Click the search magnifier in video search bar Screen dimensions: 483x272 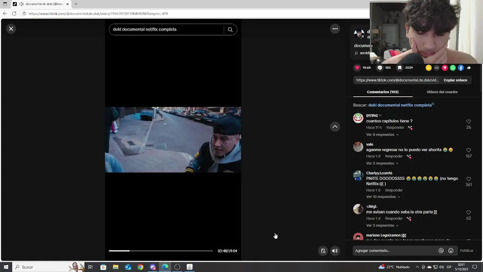click(x=230, y=29)
